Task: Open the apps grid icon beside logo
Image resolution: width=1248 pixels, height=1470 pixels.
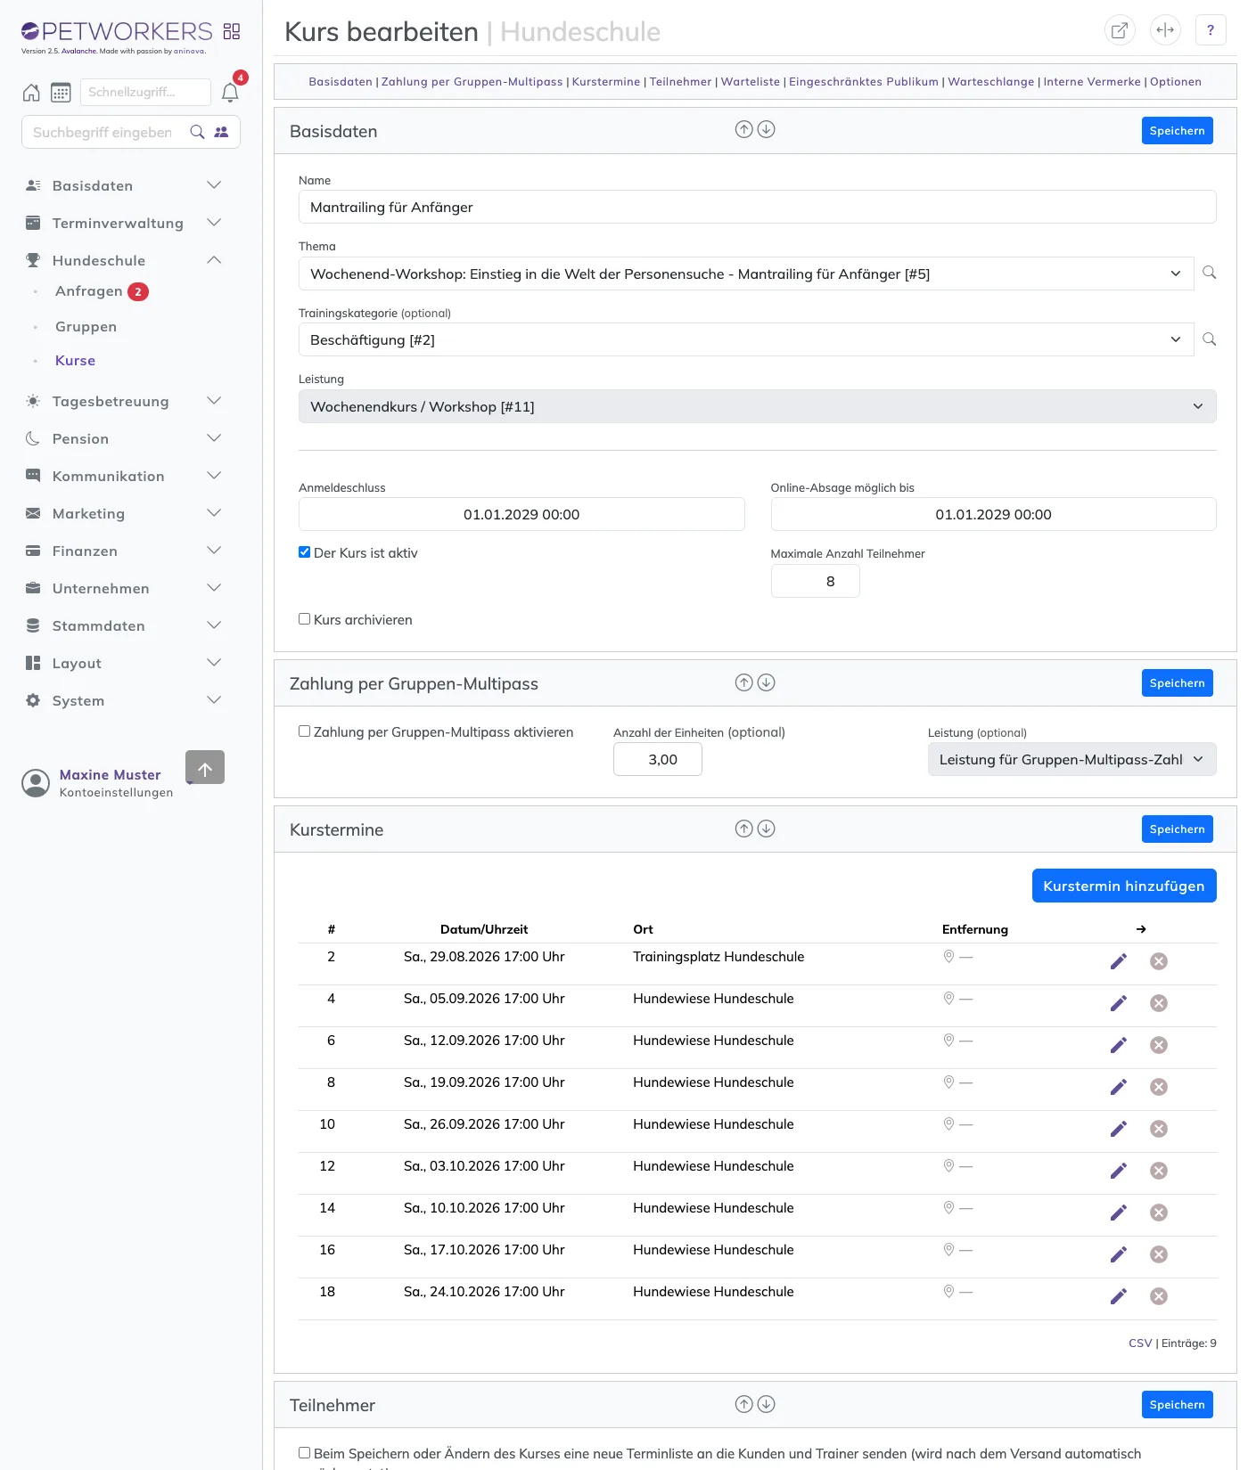Action: [x=232, y=32]
